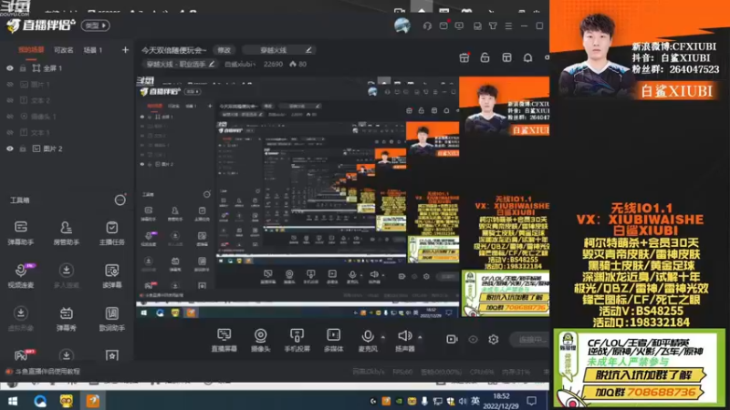
Task: Show the 文本 2 source
Action: 10,100
